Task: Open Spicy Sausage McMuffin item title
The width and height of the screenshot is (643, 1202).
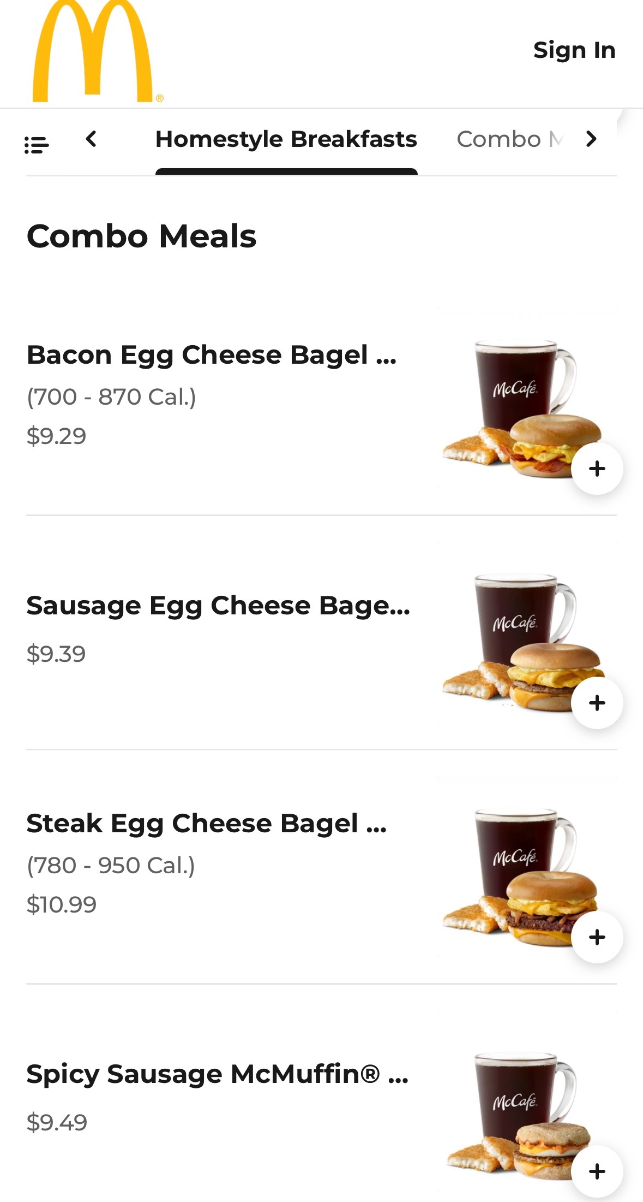Action: tap(217, 1074)
